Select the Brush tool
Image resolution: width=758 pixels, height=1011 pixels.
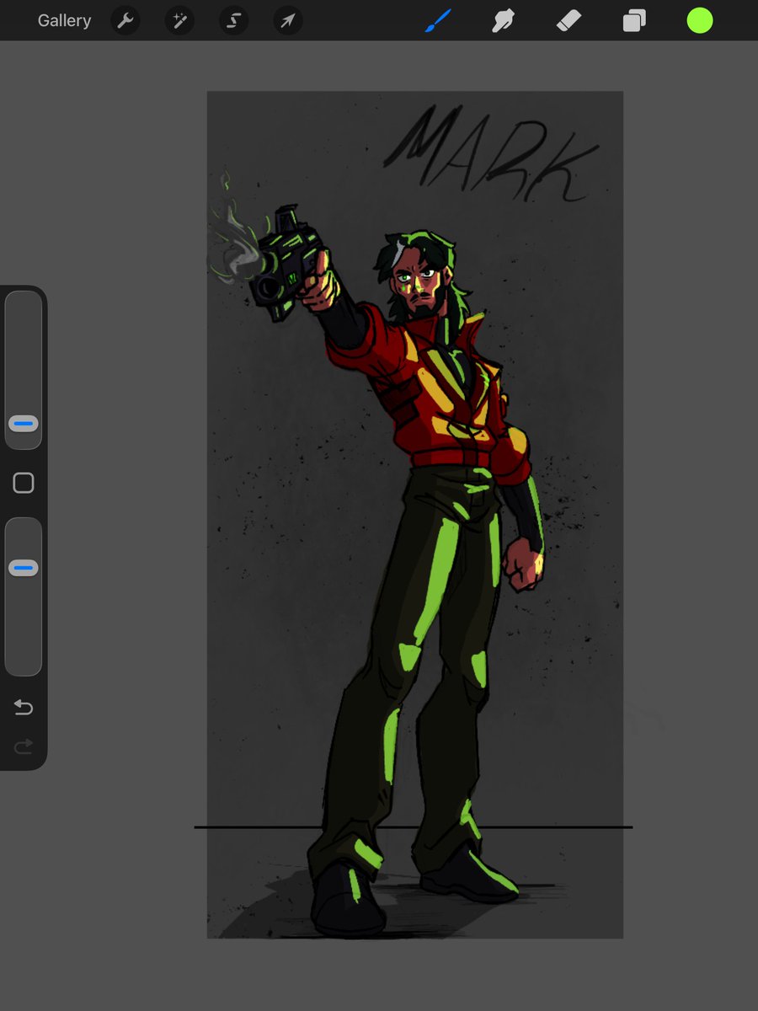[x=437, y=20]
